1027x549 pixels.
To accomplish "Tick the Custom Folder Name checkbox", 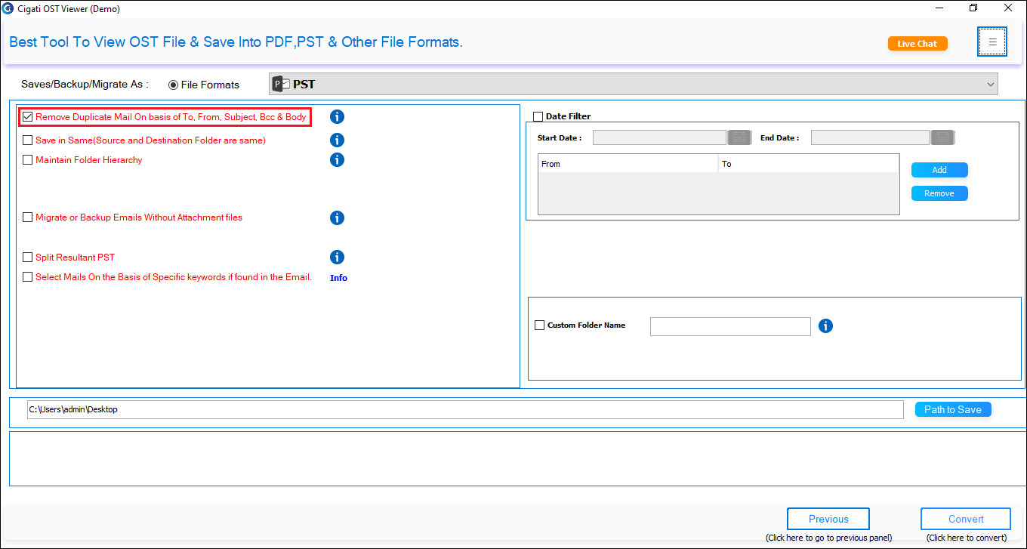I will pos(539,325).
